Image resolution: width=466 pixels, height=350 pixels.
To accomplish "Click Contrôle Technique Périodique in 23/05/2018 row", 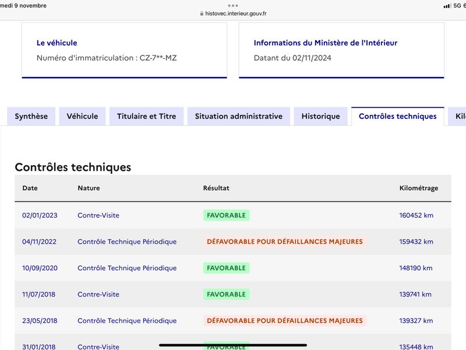I will click(x=127, y=320).
